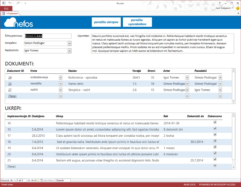Go to previous record in navigator

15,180
